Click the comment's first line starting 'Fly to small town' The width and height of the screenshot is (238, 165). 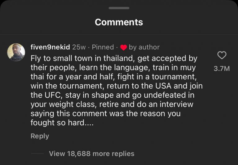tap(114, 58)
